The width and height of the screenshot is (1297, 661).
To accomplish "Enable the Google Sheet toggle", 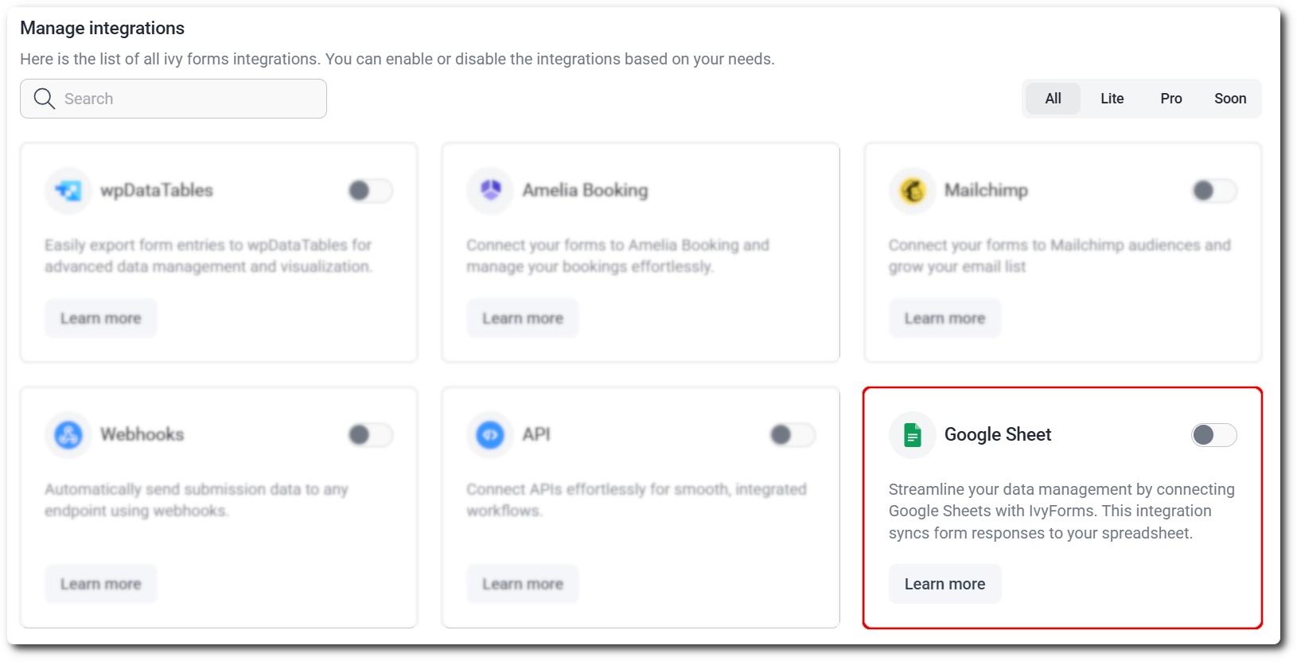I will 1214,435.
